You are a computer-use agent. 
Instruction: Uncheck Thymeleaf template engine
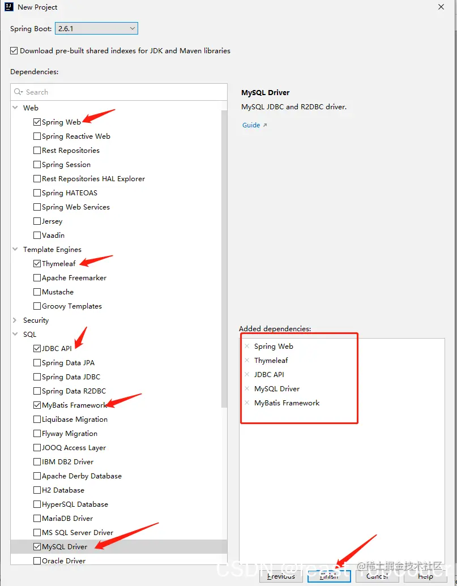click(37, 263)
